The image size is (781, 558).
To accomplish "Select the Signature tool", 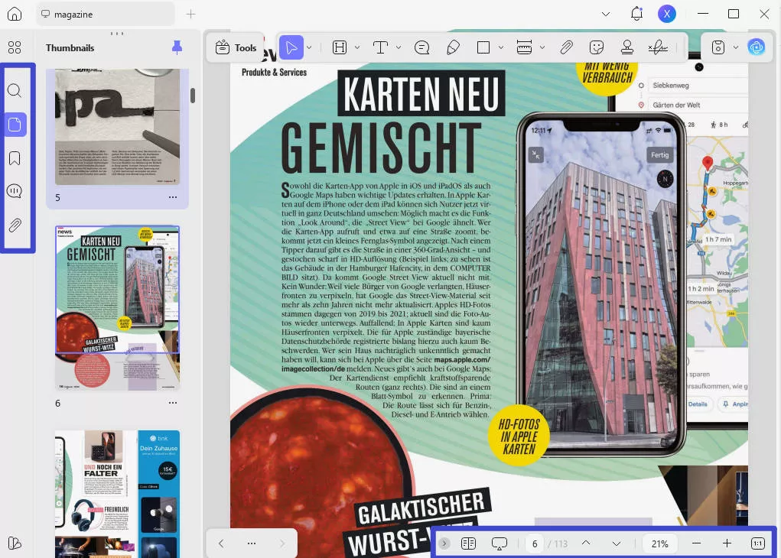I will point(656,47).
